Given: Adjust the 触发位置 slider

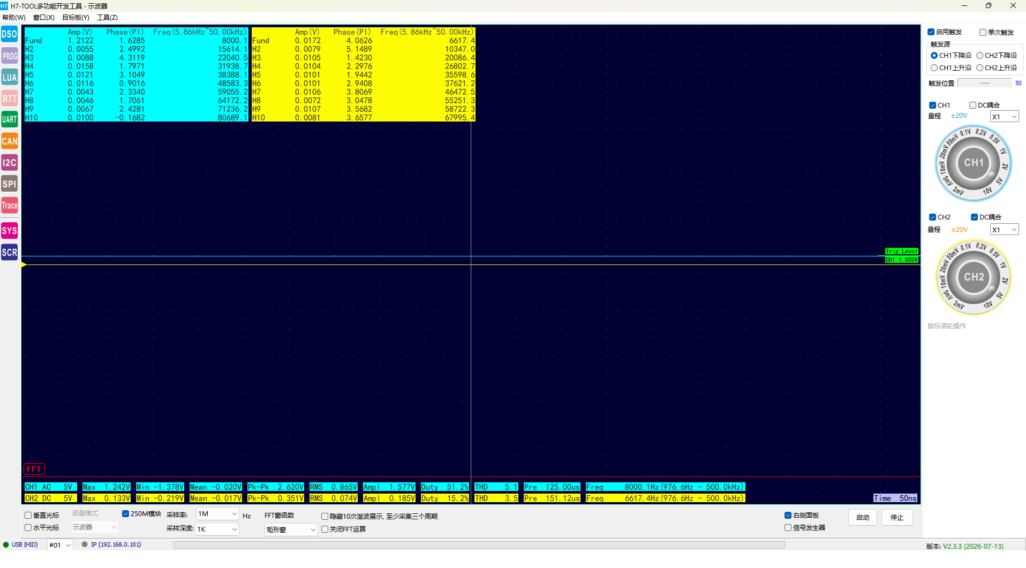Looking at the screenshot, I should (x=985, y=84).
